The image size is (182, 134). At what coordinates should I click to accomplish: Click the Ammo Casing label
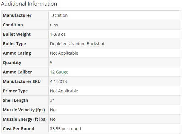(17, 53)
